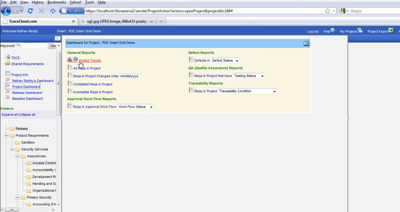Screen dimensions: 400x212
Task: Open the View menu
Action: point(24,2)
